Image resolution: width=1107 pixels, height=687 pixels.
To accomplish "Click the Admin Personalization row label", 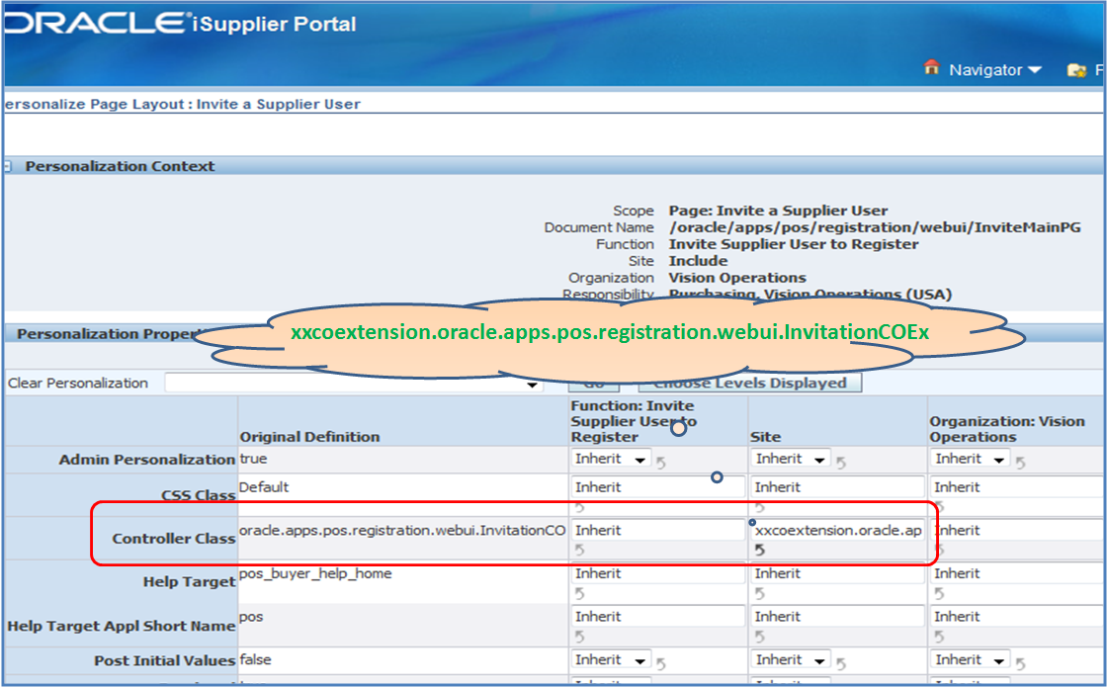I will (x=147, y=459).
